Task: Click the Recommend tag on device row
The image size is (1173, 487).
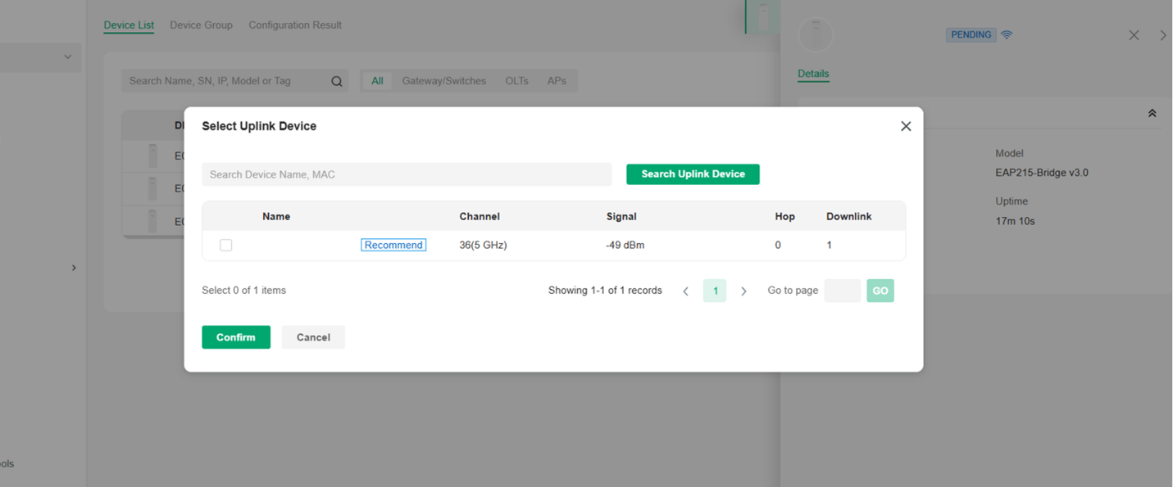Action: pyautogui.click(x=393, y=245)
